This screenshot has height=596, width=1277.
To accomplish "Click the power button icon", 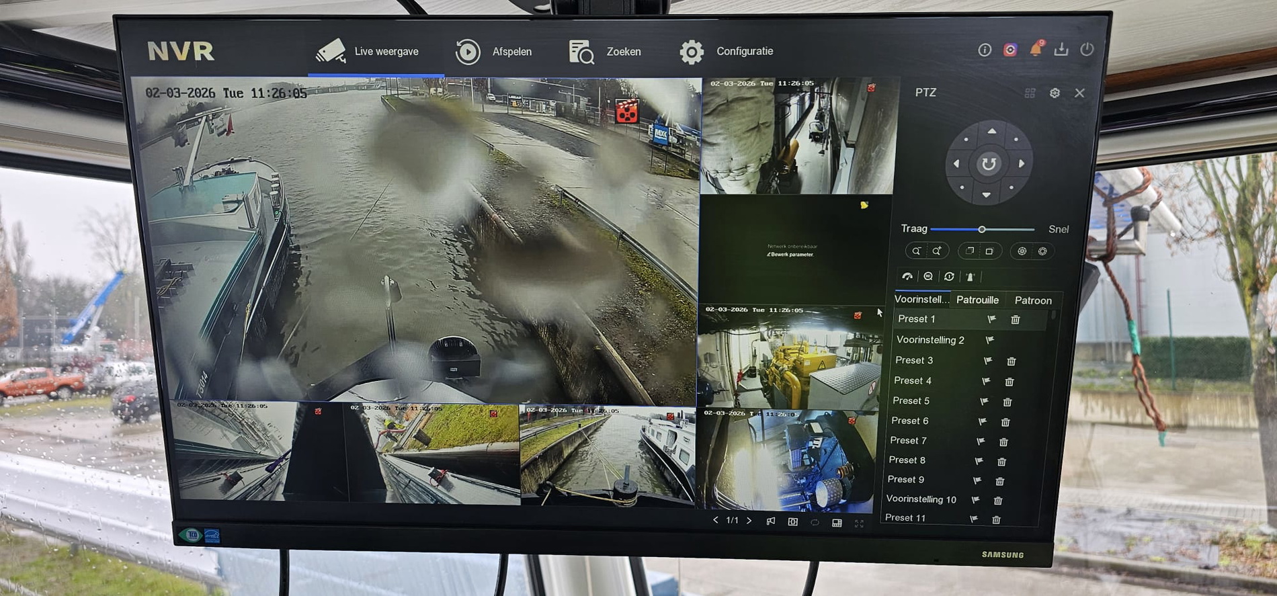I will (x=1087, y=49).
